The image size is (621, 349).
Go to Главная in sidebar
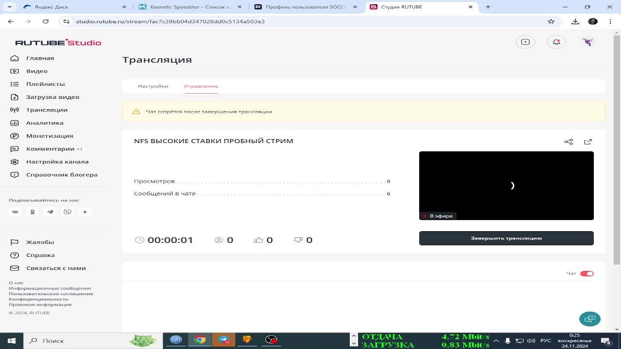click(40, 58)
